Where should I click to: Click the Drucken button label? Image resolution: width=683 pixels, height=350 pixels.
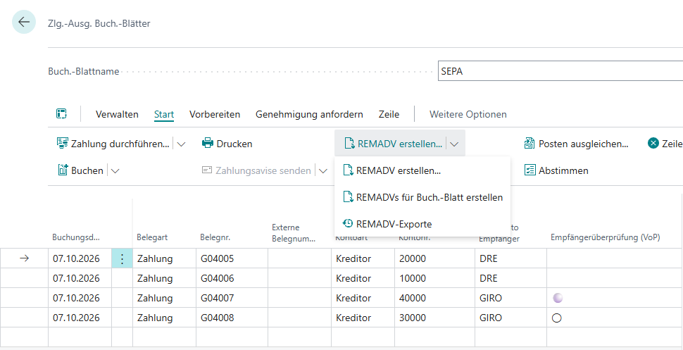pos(234,144)
